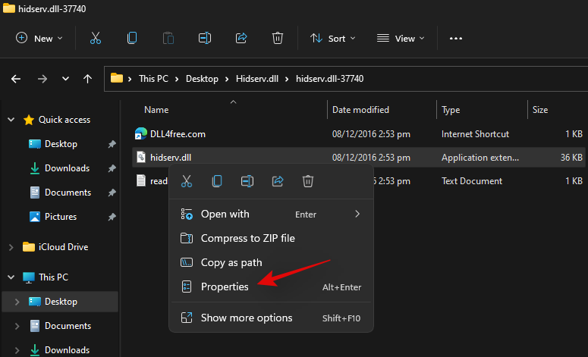
Task: Expand the iCloud Drive tree node
Action: 11,247
